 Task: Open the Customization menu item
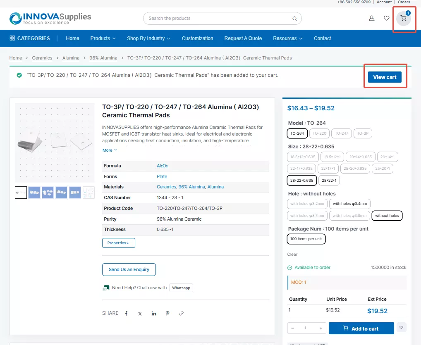pos(197,38)
